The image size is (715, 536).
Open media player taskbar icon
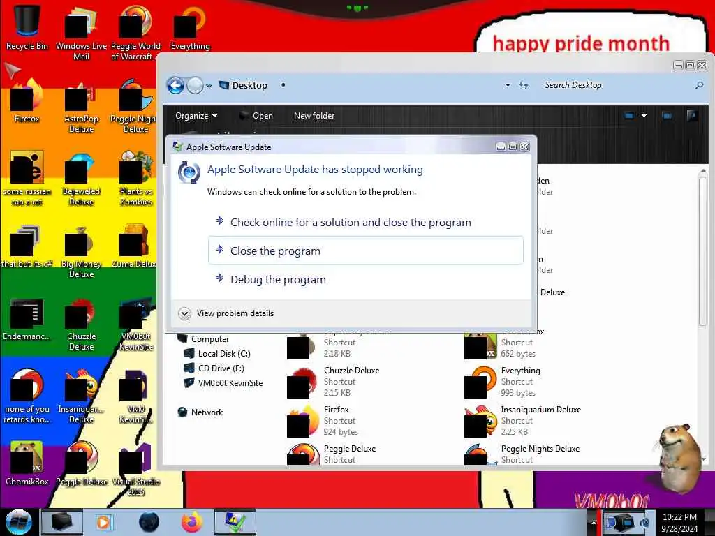pos(103,522)
